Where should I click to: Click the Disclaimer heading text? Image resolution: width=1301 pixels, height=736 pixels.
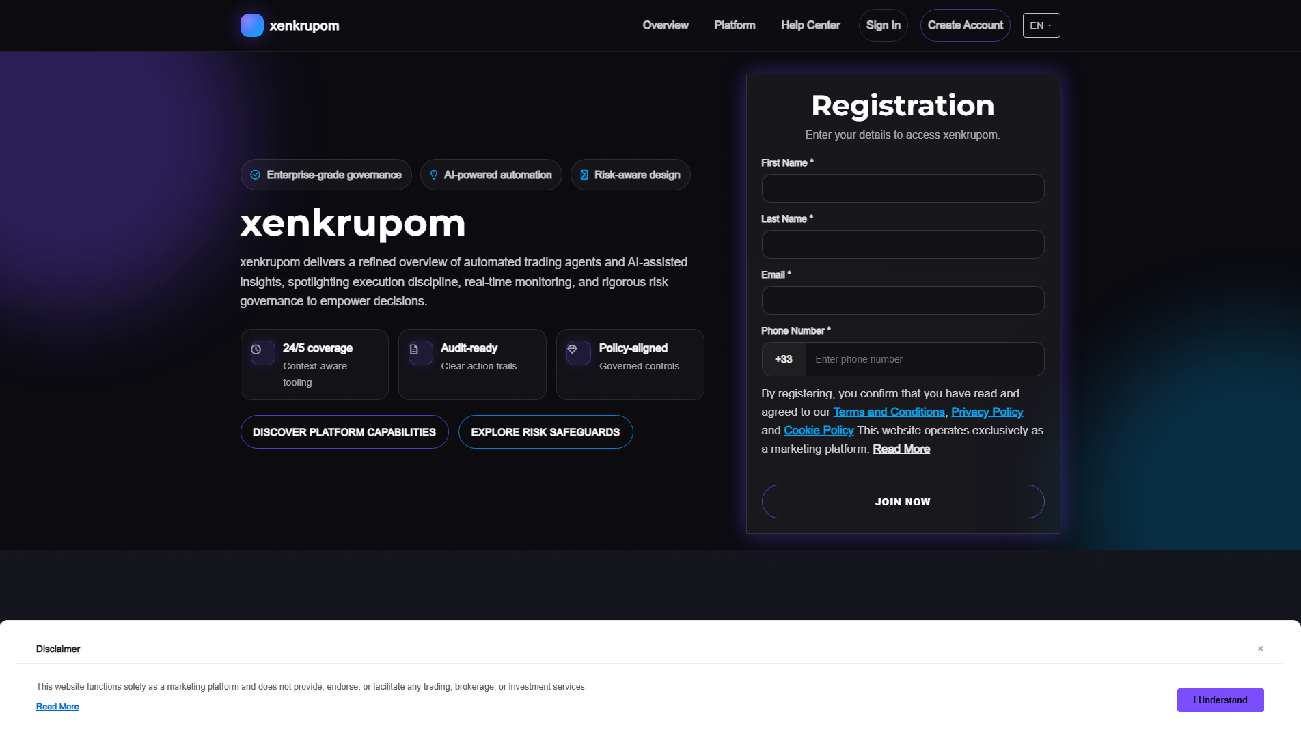click(x=58, y=649)
